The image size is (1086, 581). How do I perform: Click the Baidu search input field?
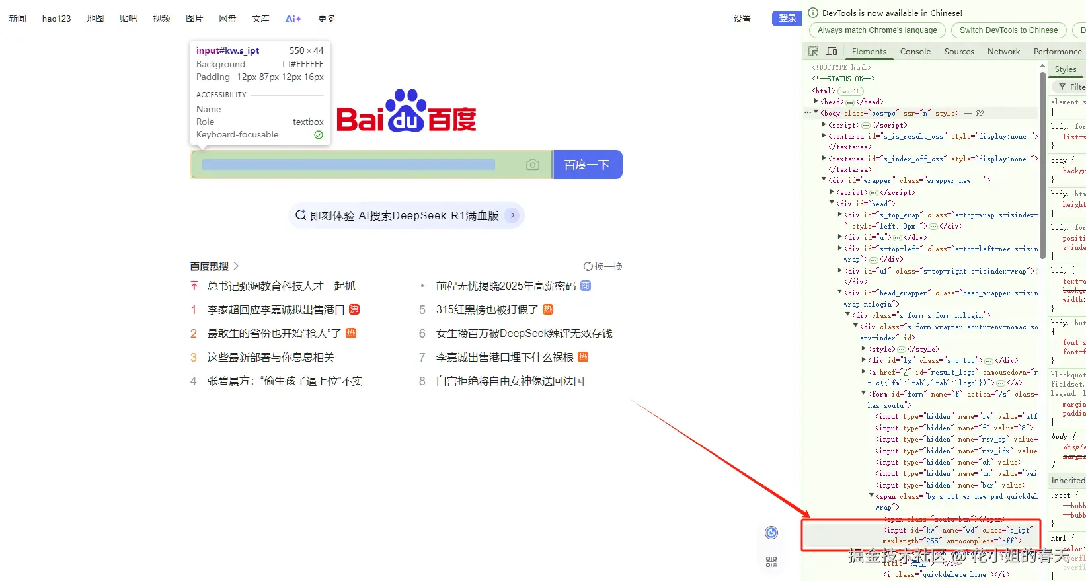click(371, 165)
